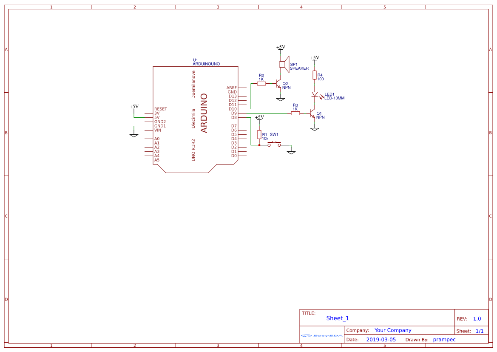This screenshot has width=497, height=352.
Task: Select resistor R3 labeled 1K
Action: pyautogui.click(x=295, y=113)
